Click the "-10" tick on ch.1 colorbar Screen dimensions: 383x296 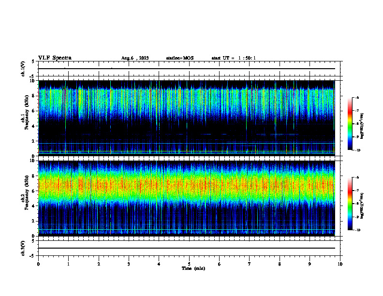coord(358,150)
